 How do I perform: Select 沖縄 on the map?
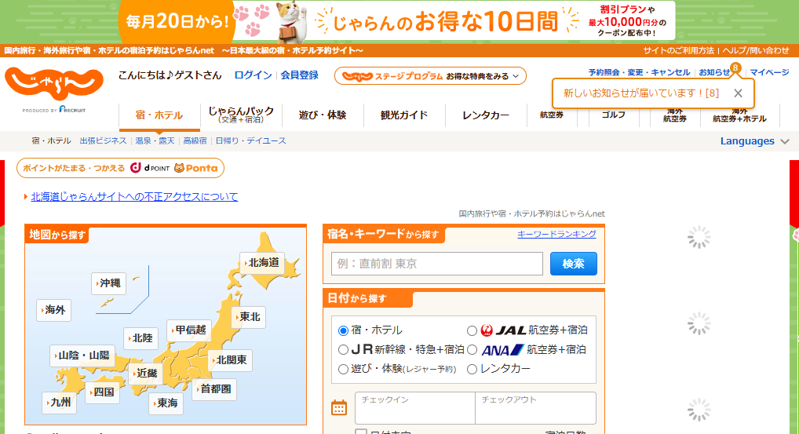click(108, 283)
